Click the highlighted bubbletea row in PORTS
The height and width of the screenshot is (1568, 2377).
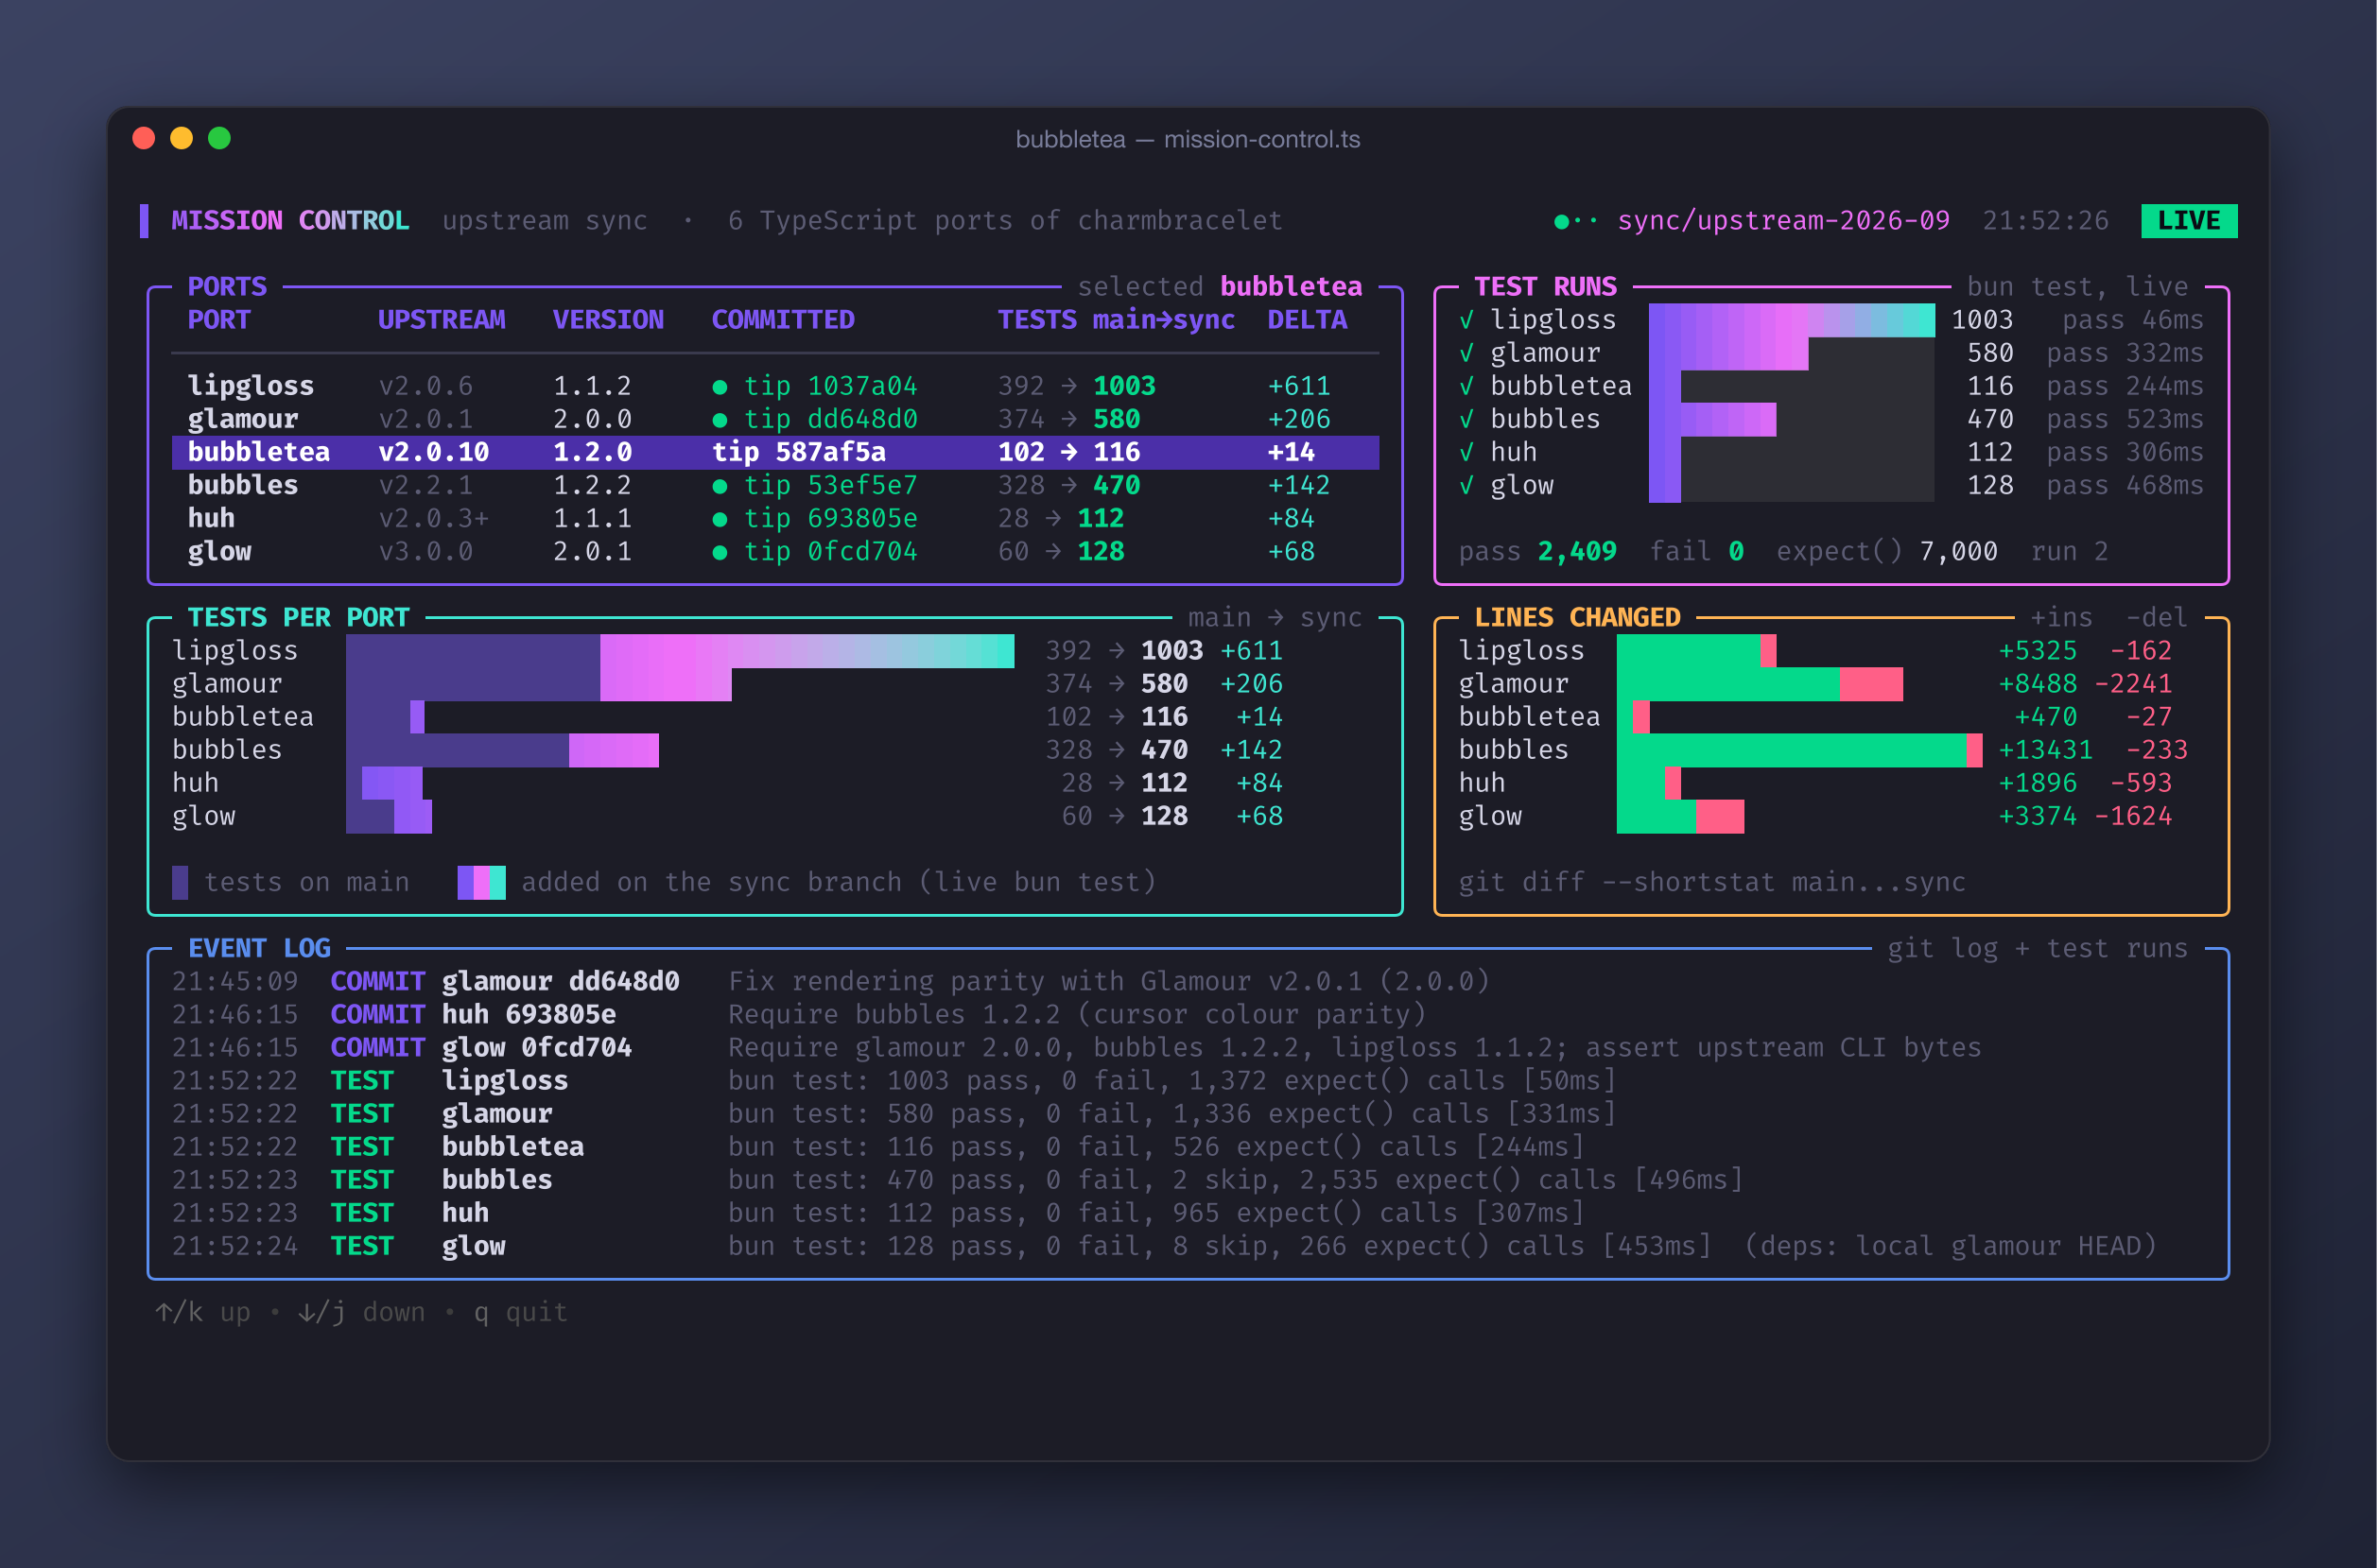coord(775,452)
